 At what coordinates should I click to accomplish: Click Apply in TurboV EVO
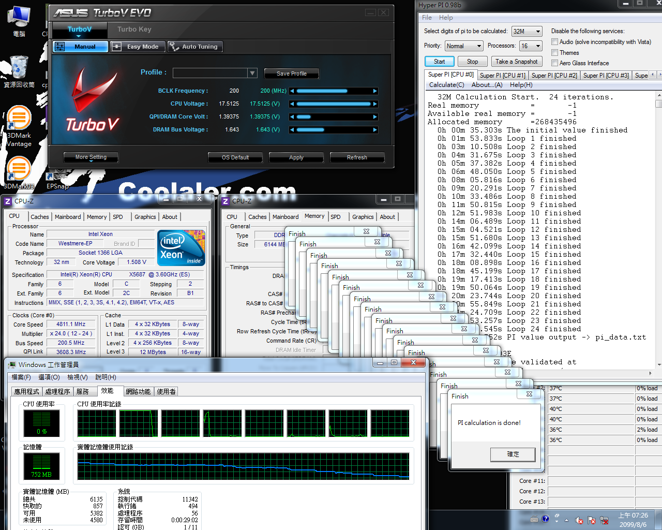point(296,157)
